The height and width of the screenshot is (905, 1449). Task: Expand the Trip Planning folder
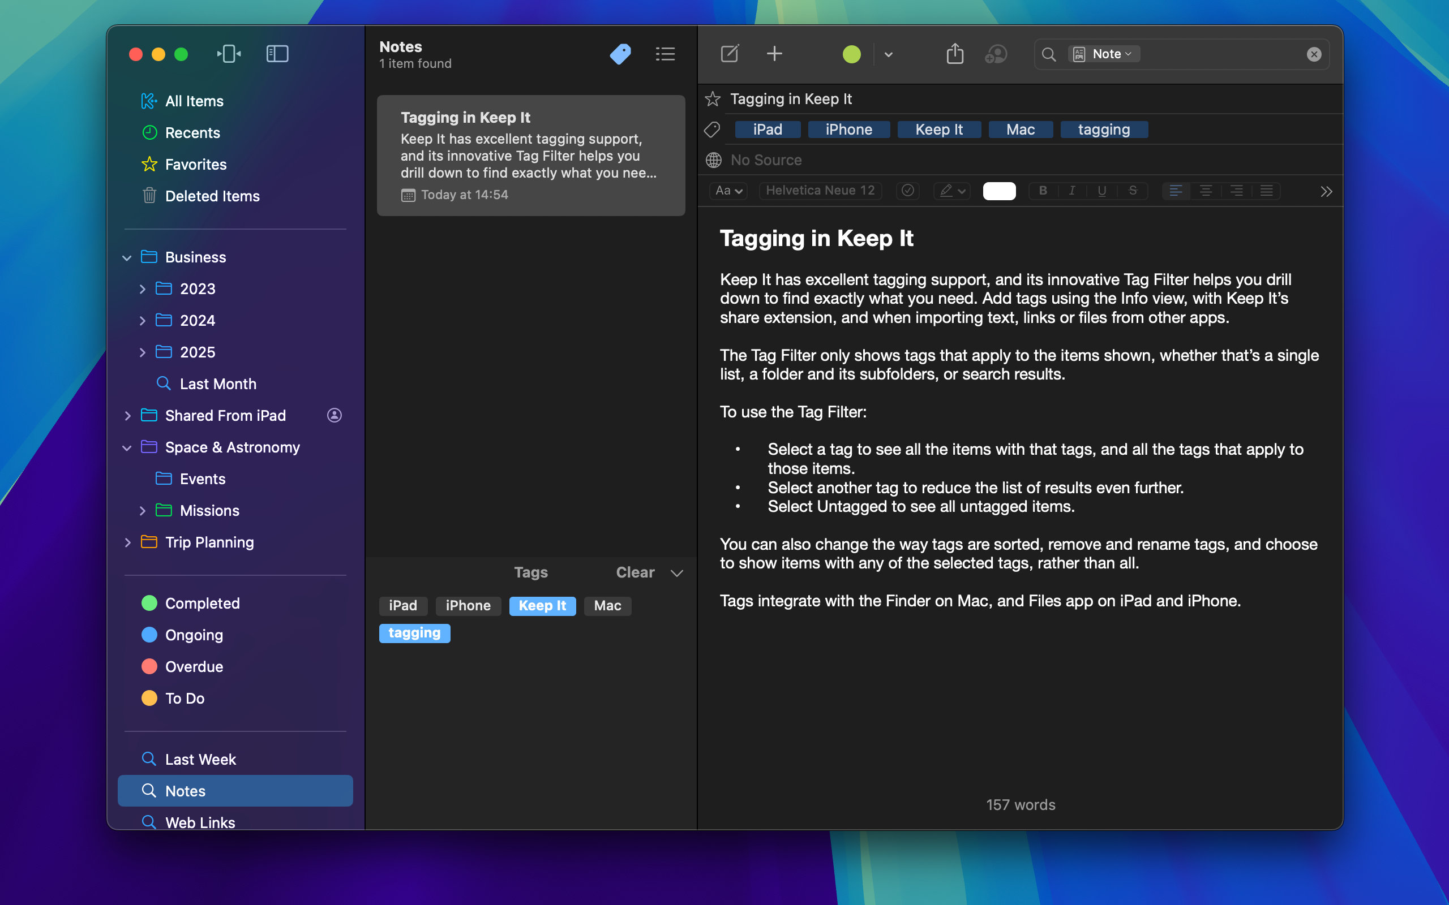point(127,542)
